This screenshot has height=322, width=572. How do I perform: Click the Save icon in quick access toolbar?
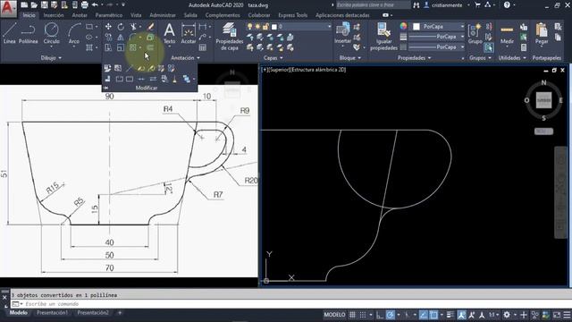44,4
